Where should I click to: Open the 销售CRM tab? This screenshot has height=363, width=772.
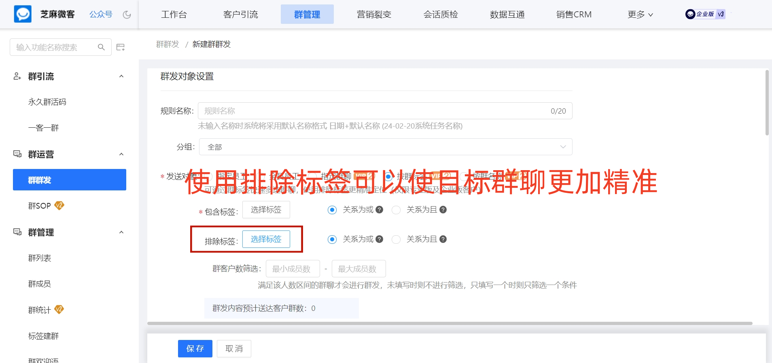click(x=574, y=15)
